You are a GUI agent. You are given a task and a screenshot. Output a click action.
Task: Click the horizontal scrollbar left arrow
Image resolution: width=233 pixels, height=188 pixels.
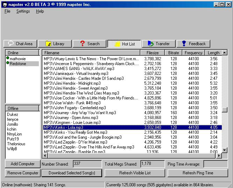[45, 156]
